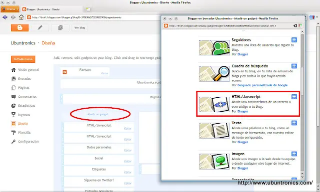Select Diseño in sidebar
The width and height of the screenshot is (320, 192).
pyautogui.click(x=23, y=124)
